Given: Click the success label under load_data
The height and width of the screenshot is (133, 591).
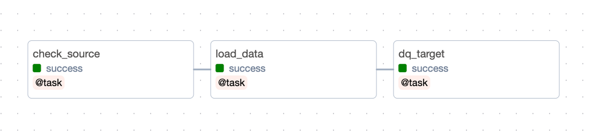Looking at the screenshot, I should point(247,69).
